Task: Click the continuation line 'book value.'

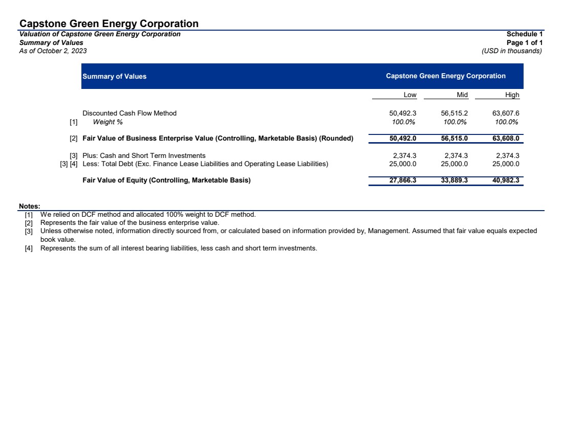Action: click(x=58, y=240)
